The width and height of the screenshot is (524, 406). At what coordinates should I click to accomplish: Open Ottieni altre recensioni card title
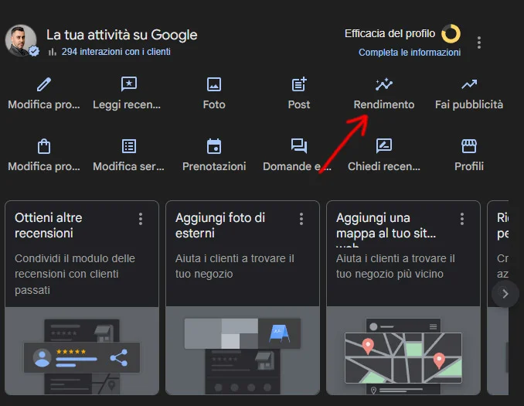pos(49,225)
